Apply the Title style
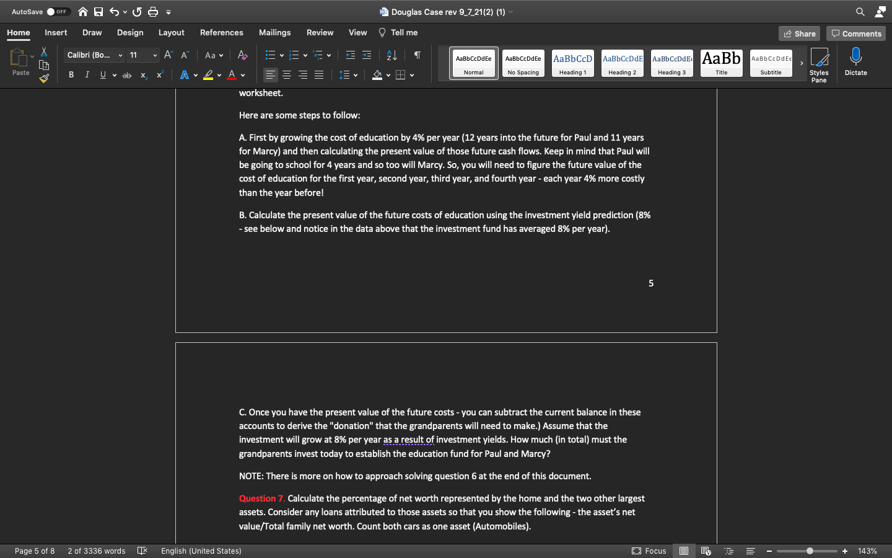This screenshot has height=558, width=892. pyautogui.click(x=722, y=63)
